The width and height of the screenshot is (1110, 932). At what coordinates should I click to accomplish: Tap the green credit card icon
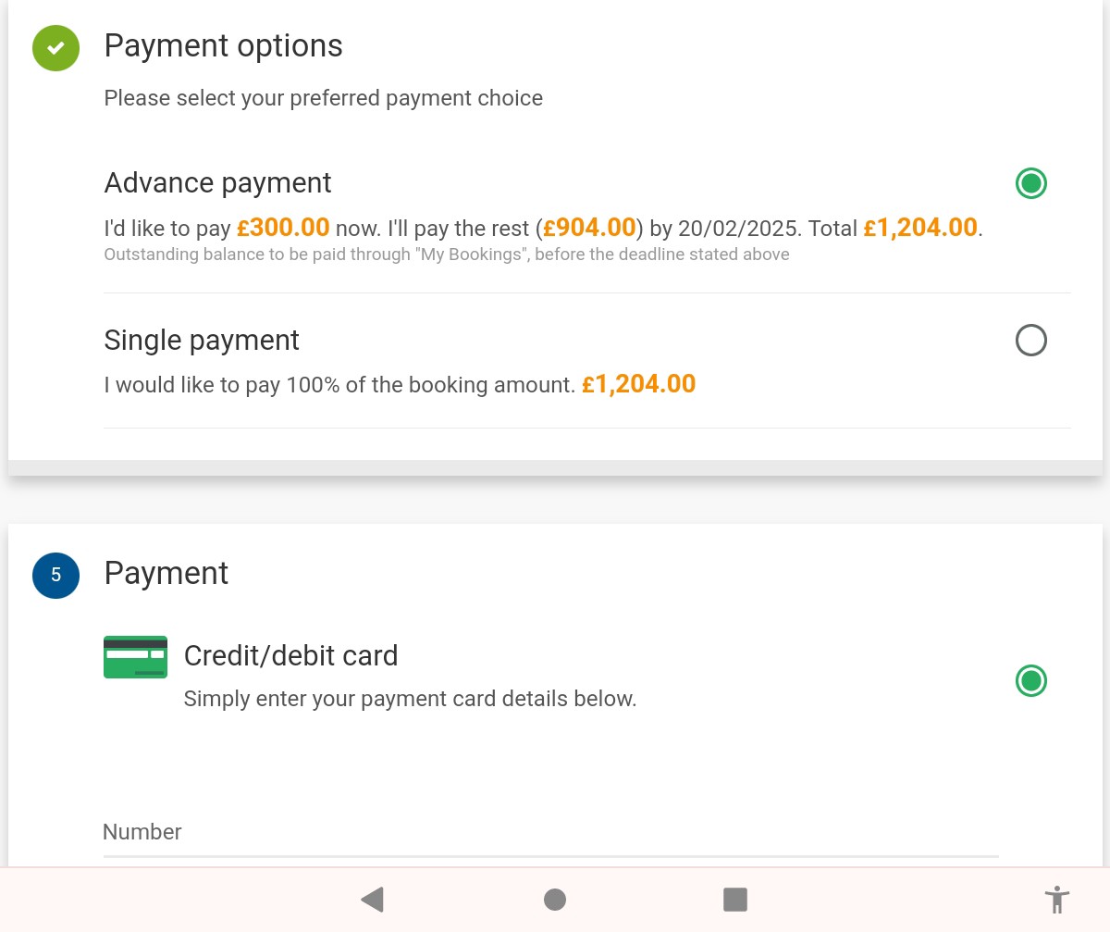[135, 657]
